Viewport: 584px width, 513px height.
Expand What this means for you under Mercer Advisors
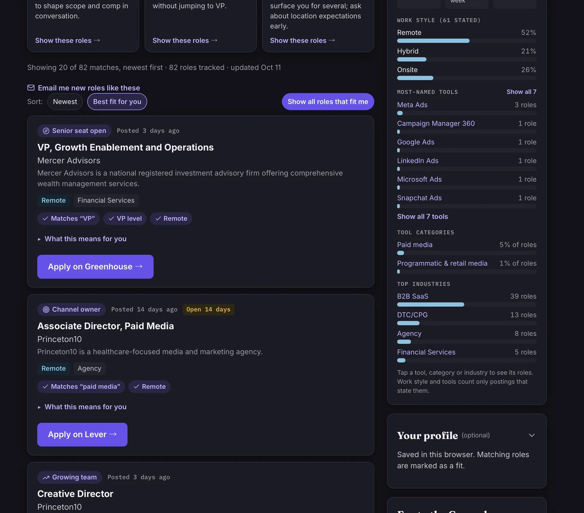[82, 239]
